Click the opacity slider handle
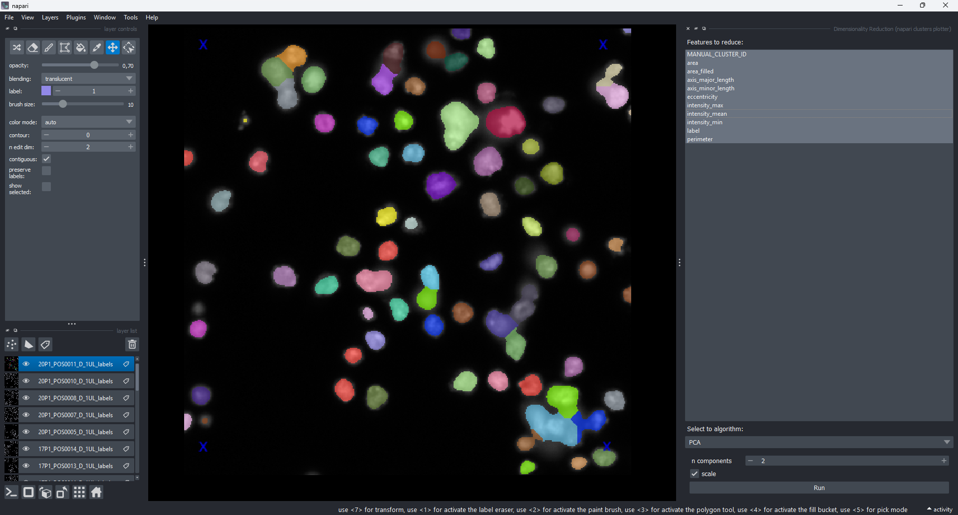 [x=94, y=65]
